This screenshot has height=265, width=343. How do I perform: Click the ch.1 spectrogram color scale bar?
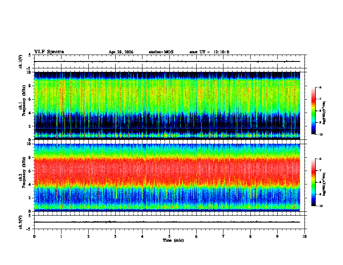tap(313, 111)
